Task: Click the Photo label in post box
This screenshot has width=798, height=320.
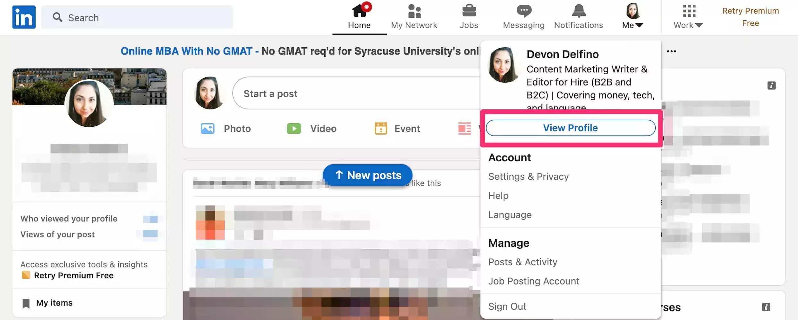Action: click(x=237, y=129)
